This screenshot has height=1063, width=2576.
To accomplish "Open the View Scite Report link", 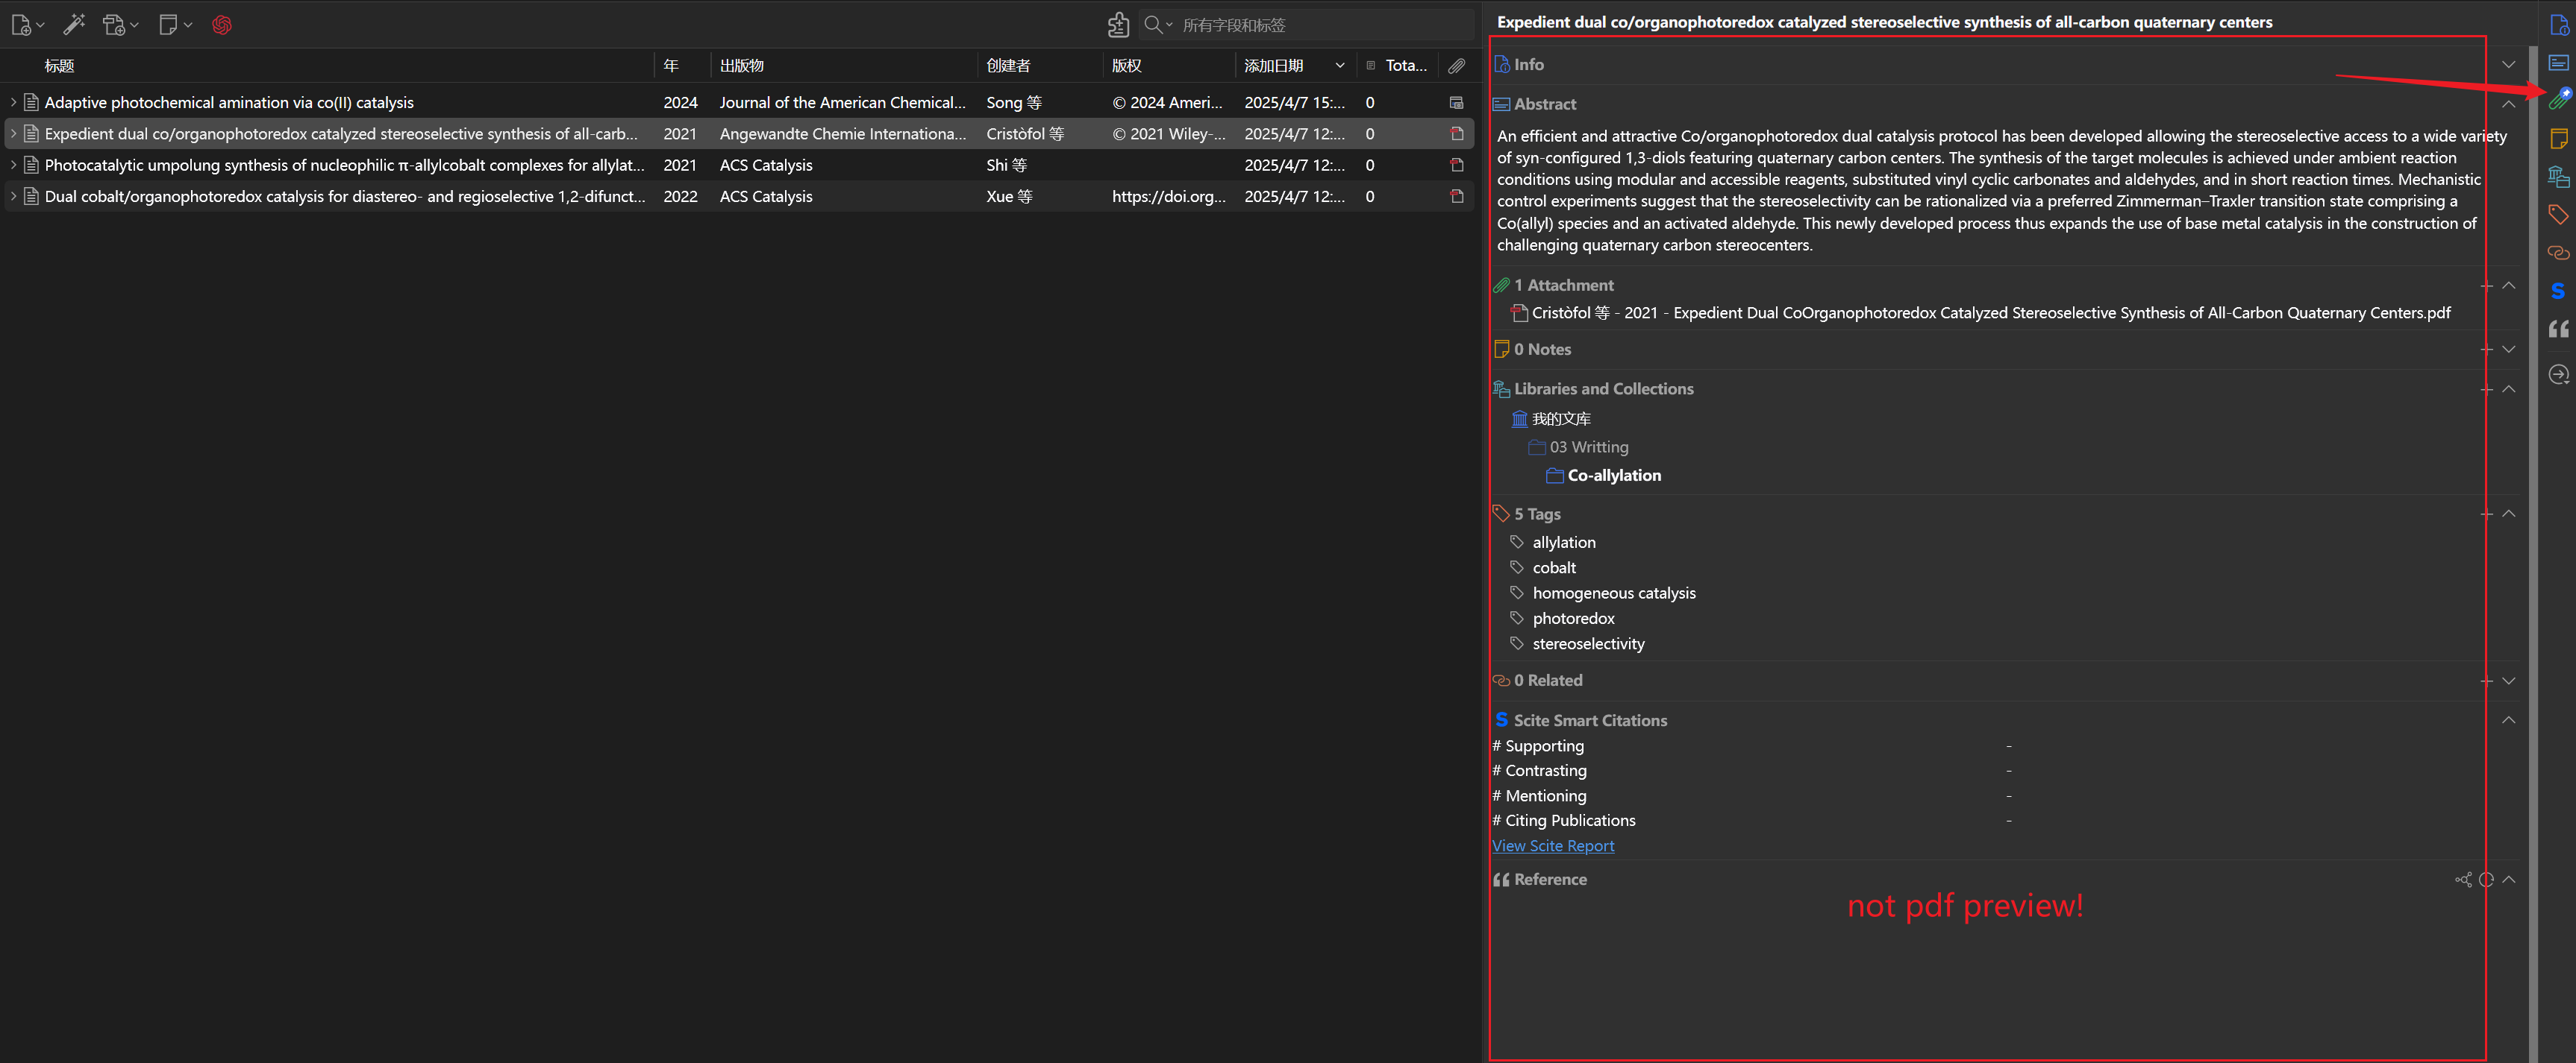I will (x=1552, y=846).
